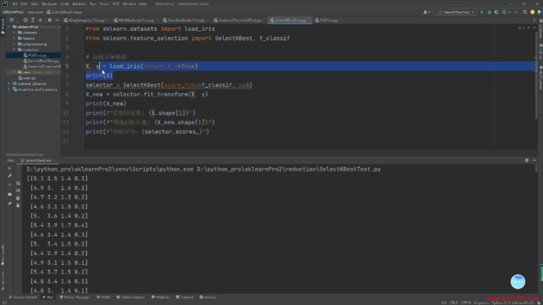Switch to PCATest.py editor tab
Image resolution: width=543 pixels, height=305 pixels.
click(x=329, y=20)
